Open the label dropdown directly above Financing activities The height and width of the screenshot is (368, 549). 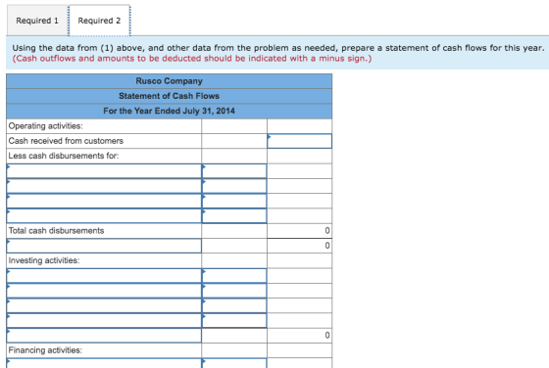click(104, 336)
